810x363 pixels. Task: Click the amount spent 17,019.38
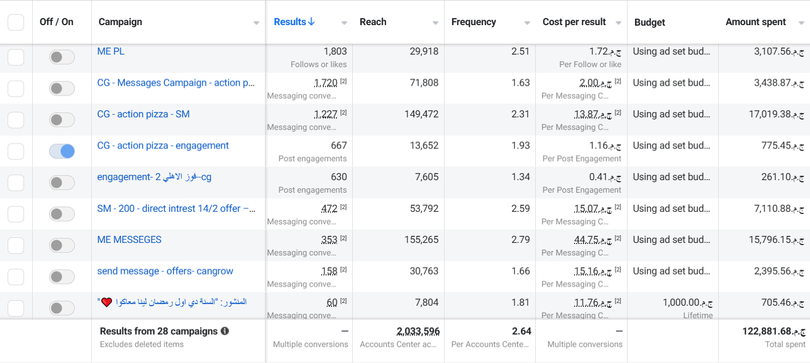point(776,114)
